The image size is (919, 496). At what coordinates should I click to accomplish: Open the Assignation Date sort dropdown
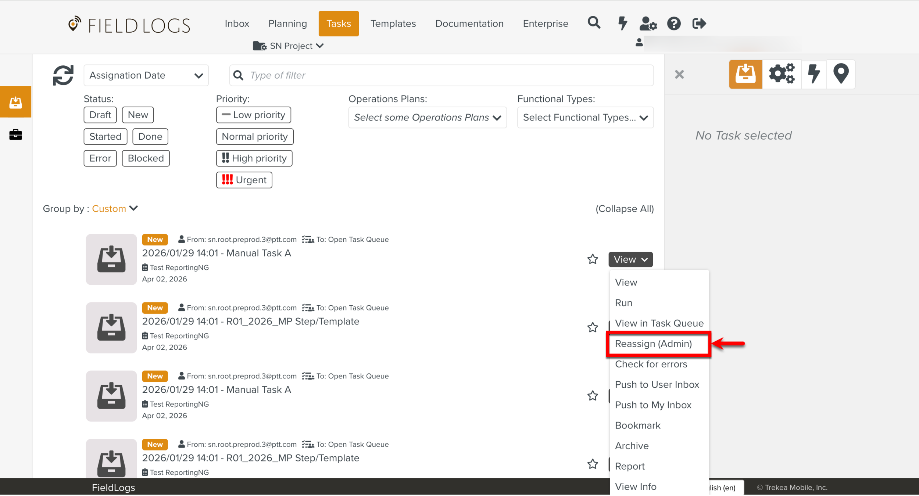(146, 75)
